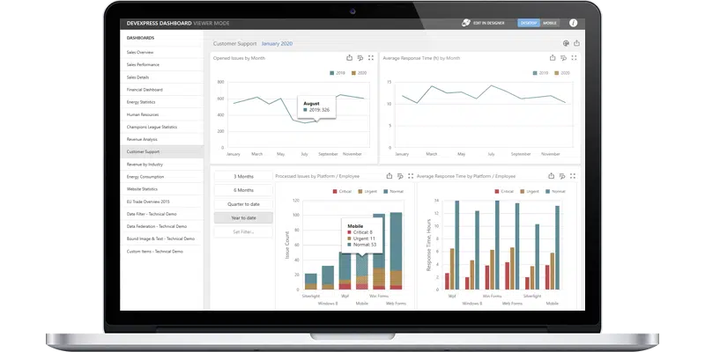Select the 6 Months date filter
Viewport: 705px width, 352px height.
(x=243, y=190)
